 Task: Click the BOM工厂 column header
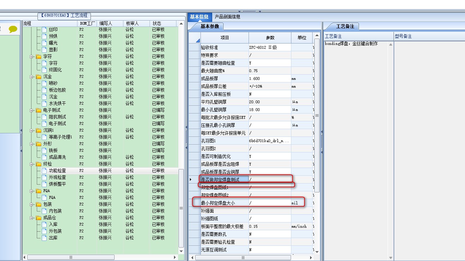pos(87,23)
